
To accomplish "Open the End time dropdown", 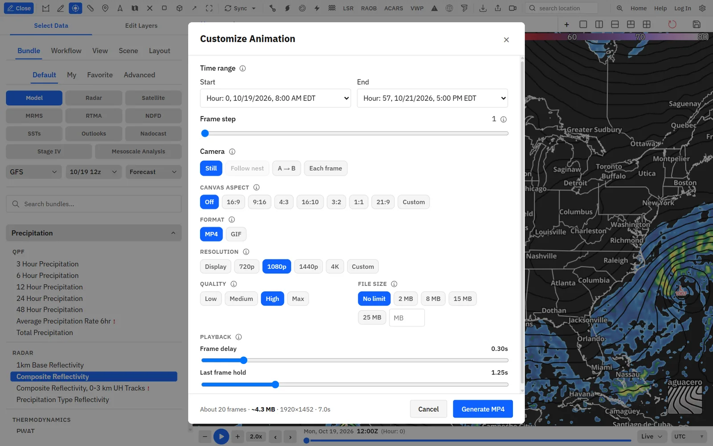I will [x=432, y=98].
